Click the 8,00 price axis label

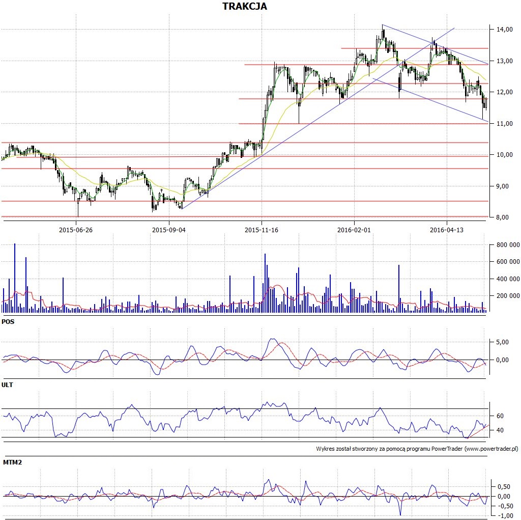(x=502, y=217)
